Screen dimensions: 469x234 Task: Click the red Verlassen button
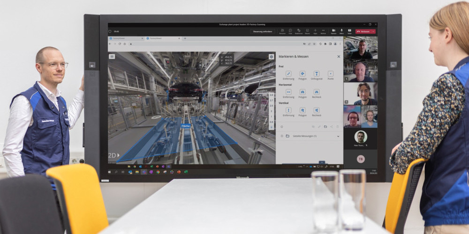[x=363, y=31]
